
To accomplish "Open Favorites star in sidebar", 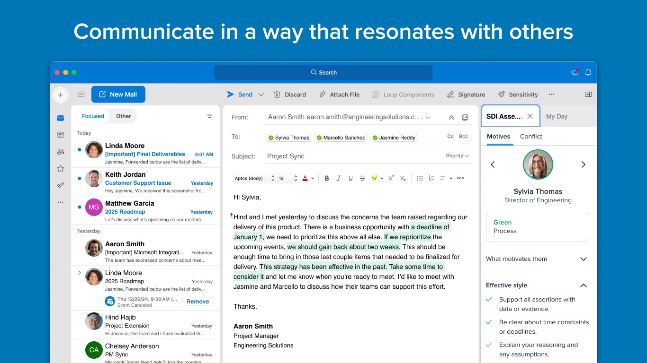I will tap(60, 168).
